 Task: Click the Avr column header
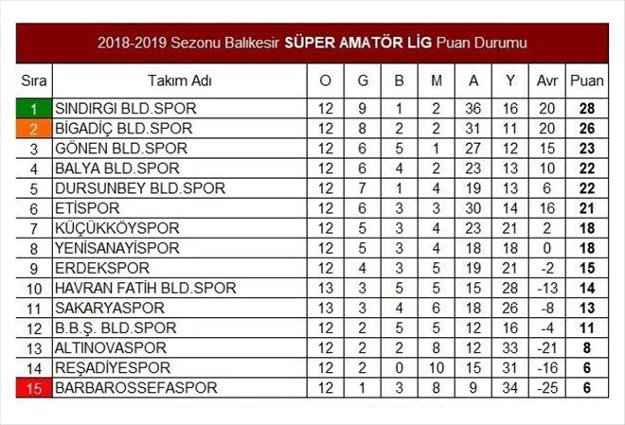(x=547, y=80)
